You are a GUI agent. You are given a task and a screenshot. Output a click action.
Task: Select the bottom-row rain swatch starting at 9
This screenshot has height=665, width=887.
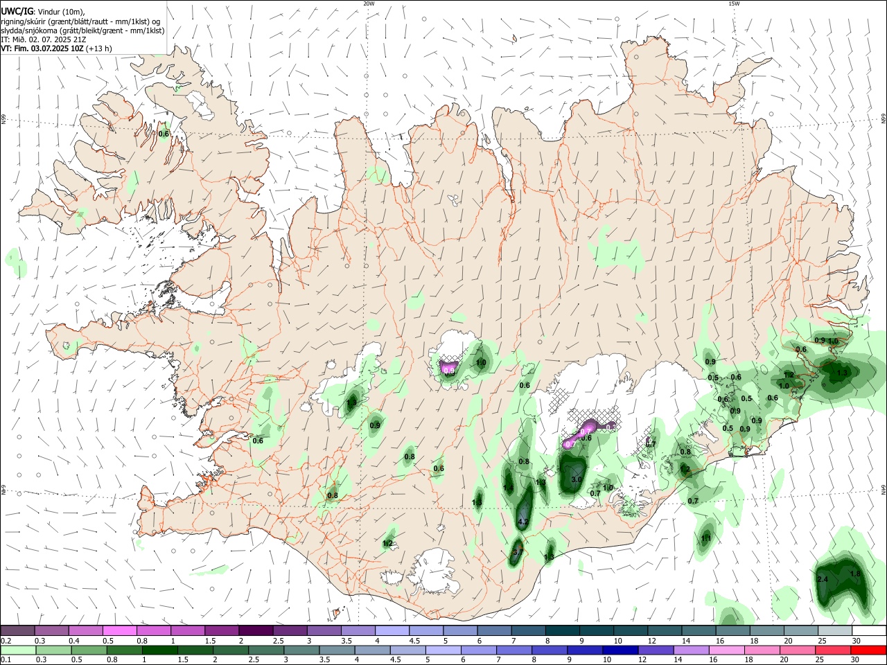(x=586, y=650)
